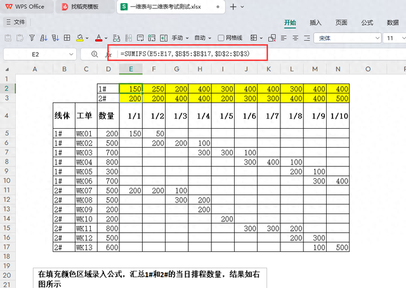This screenshot has height=288, width=406.
Task: Expand the Name Box E2 dropdown
Action: click(71, 55)
